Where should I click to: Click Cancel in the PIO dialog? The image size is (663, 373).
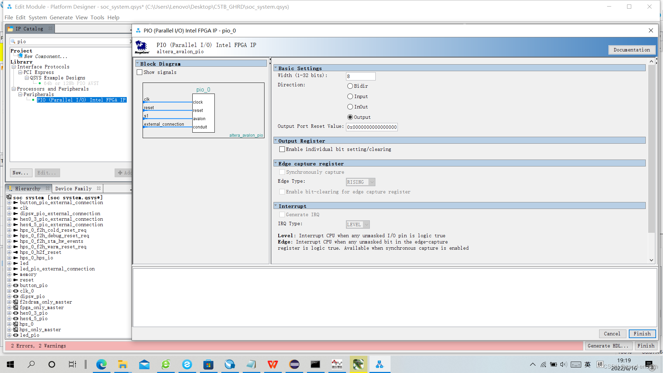pyautogui.click(x=612, y=334)
